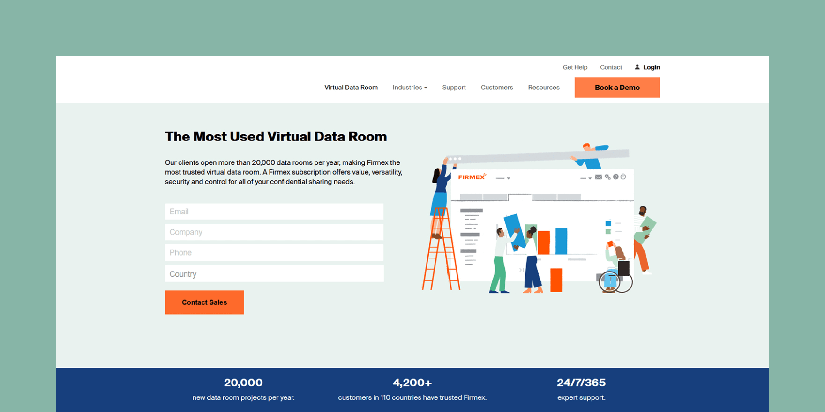This screenshot has height=412, width=825.
Task: Open the Virtual Data Room menu item
Action: tap(351, 88)
